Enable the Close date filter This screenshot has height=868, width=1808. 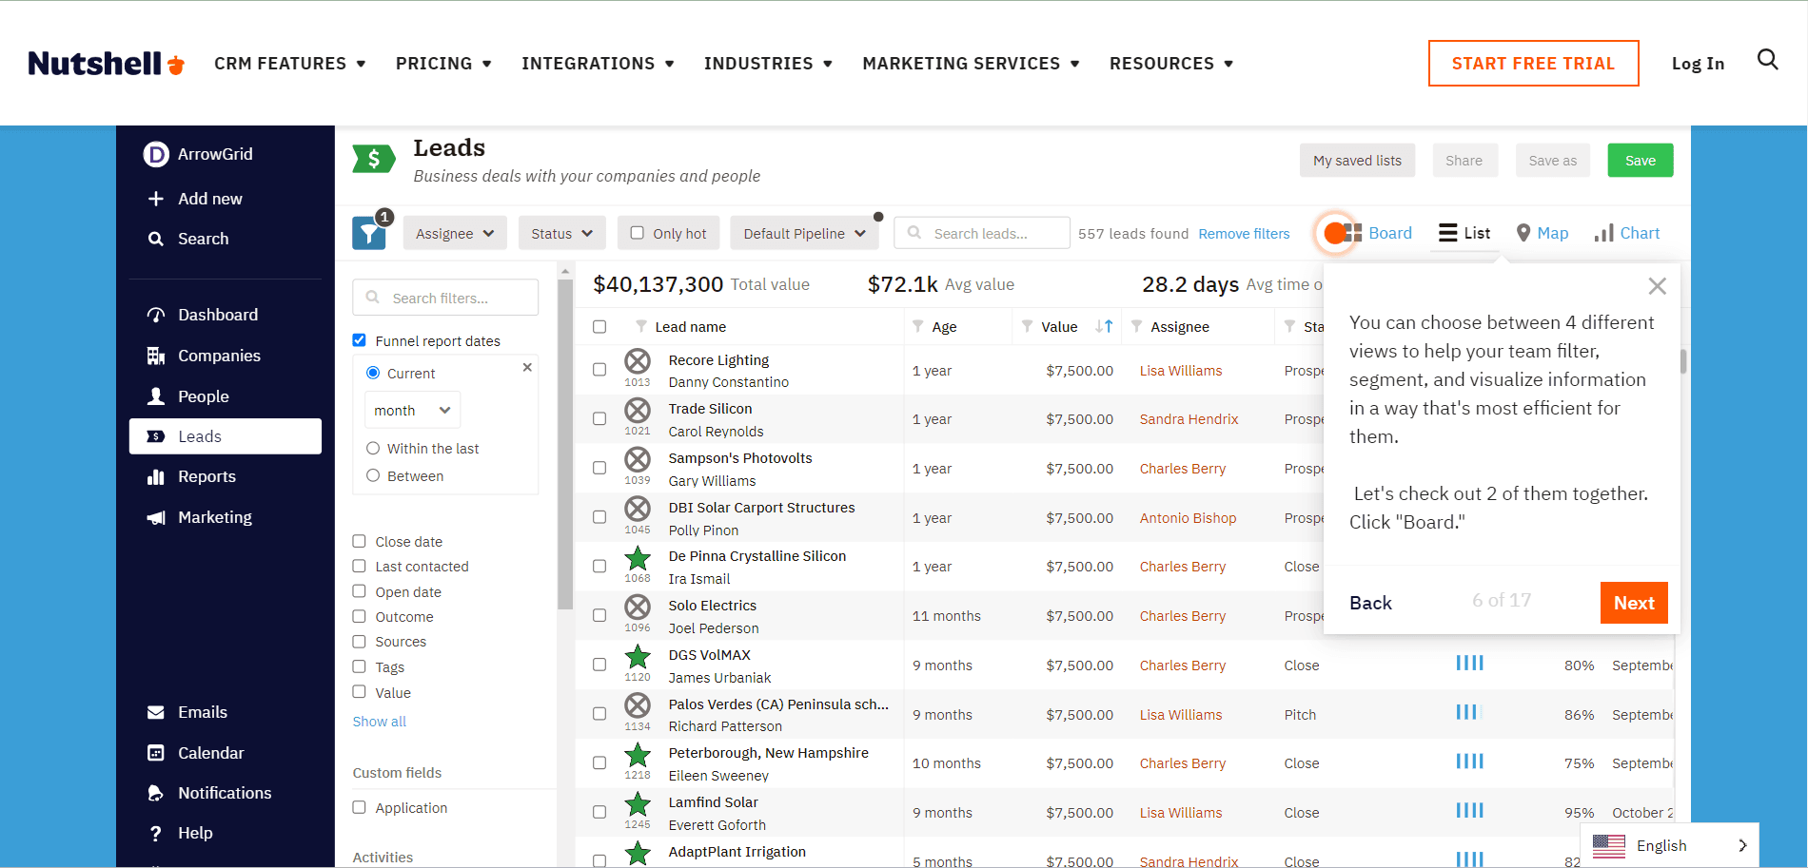[360, 540]
